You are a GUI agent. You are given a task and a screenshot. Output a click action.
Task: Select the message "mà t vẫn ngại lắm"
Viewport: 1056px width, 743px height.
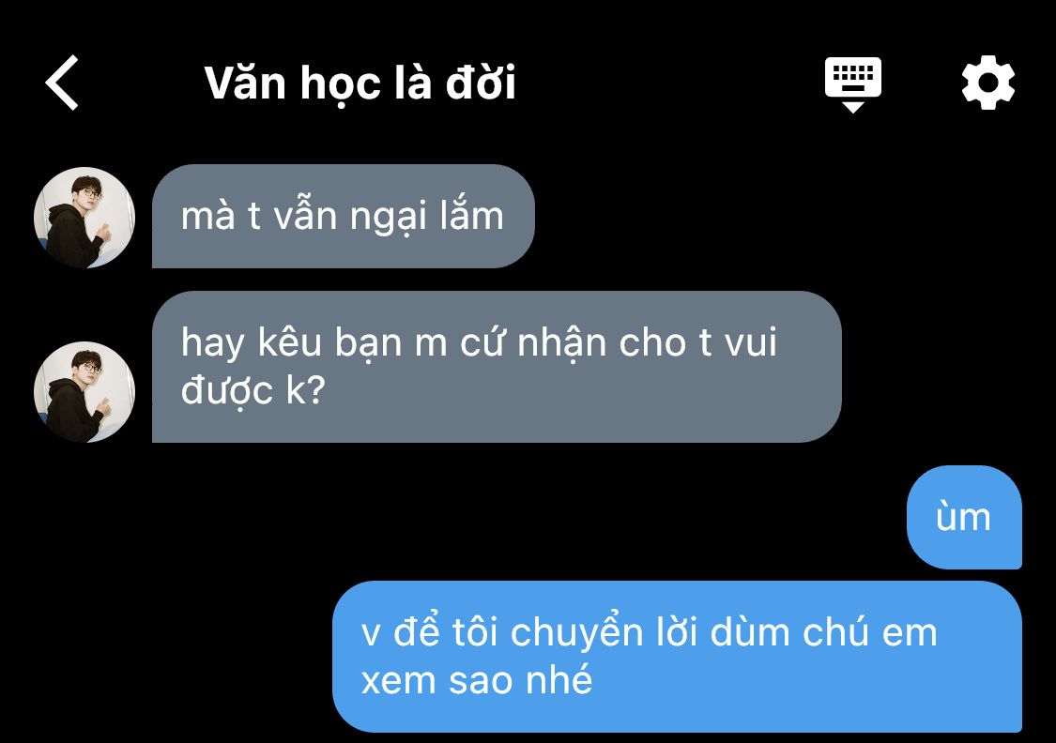pyautogui.click(x=344, y=216)
